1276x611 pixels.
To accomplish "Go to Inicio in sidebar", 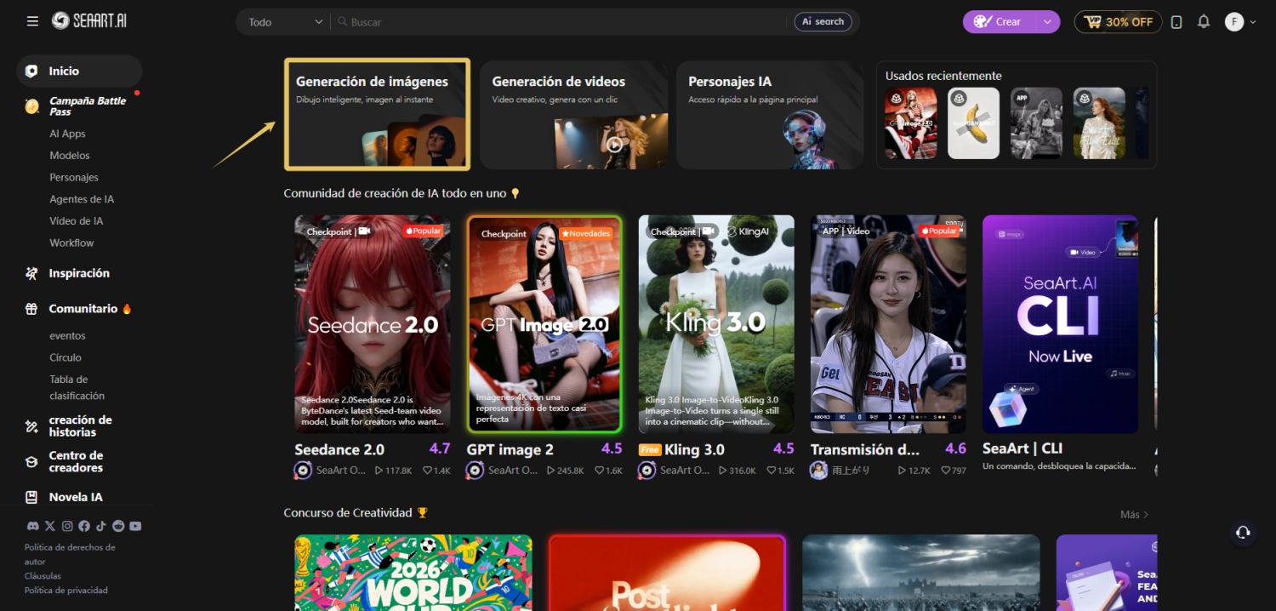I will (x=79, y=71).
